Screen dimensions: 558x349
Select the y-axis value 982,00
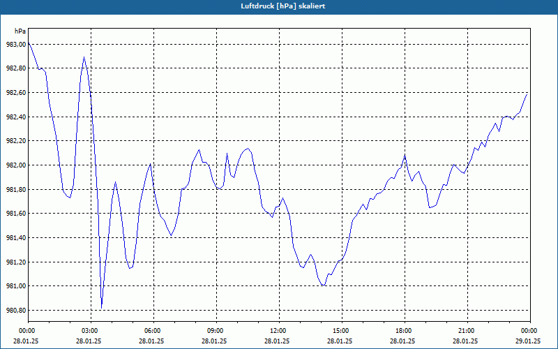15,165
